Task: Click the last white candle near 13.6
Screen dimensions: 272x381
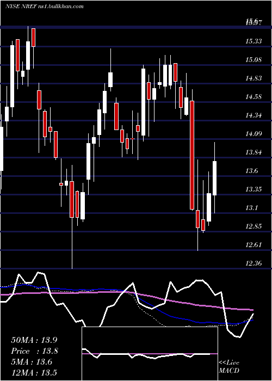Action: pos(215,178)
